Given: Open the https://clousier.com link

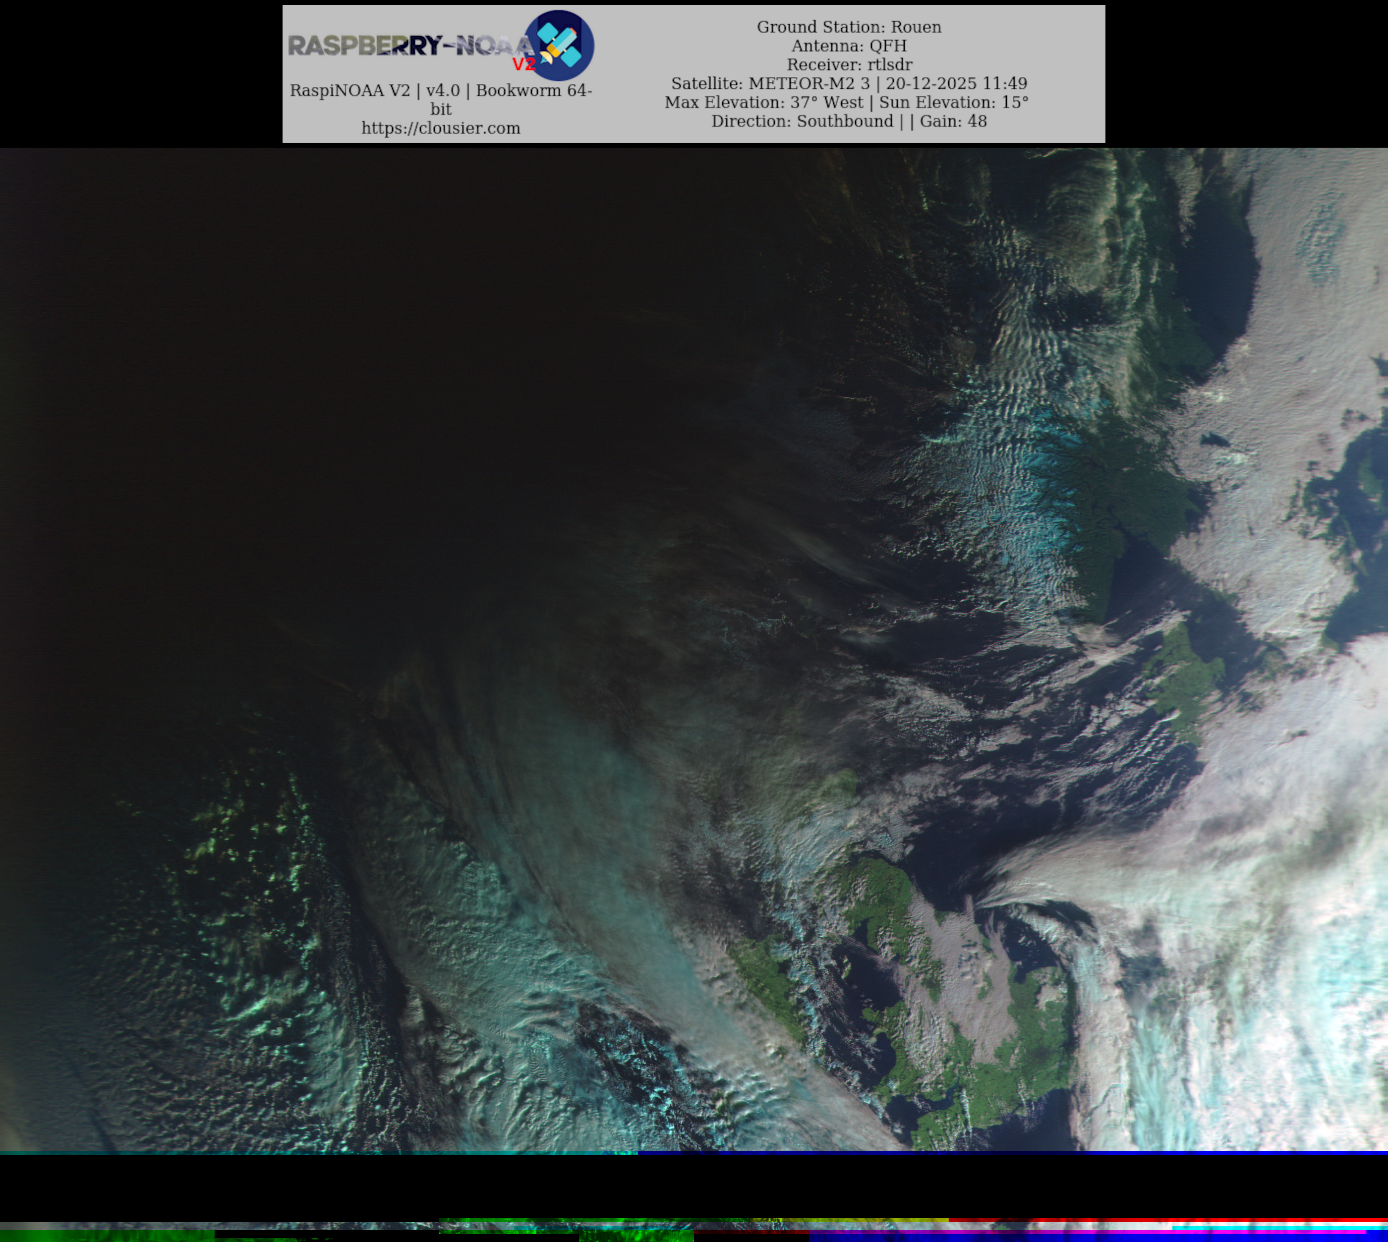Looking at the screenshot, I should point(441,128).
